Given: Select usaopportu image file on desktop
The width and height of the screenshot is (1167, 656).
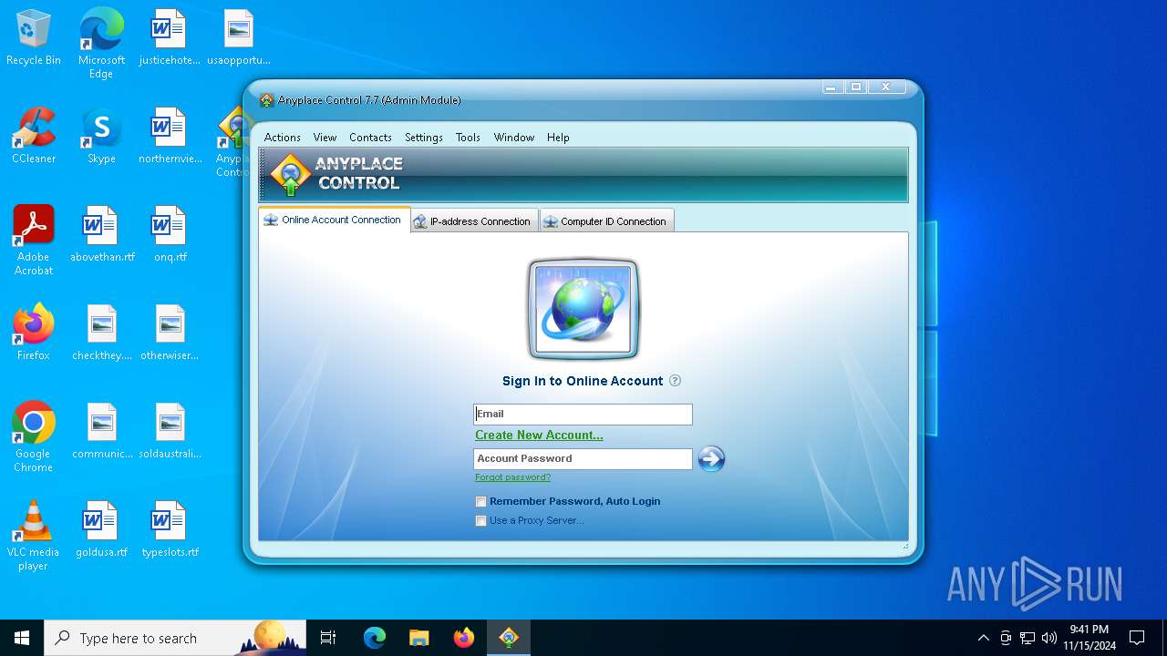Looking at the screenshot, I should point(239,38).
